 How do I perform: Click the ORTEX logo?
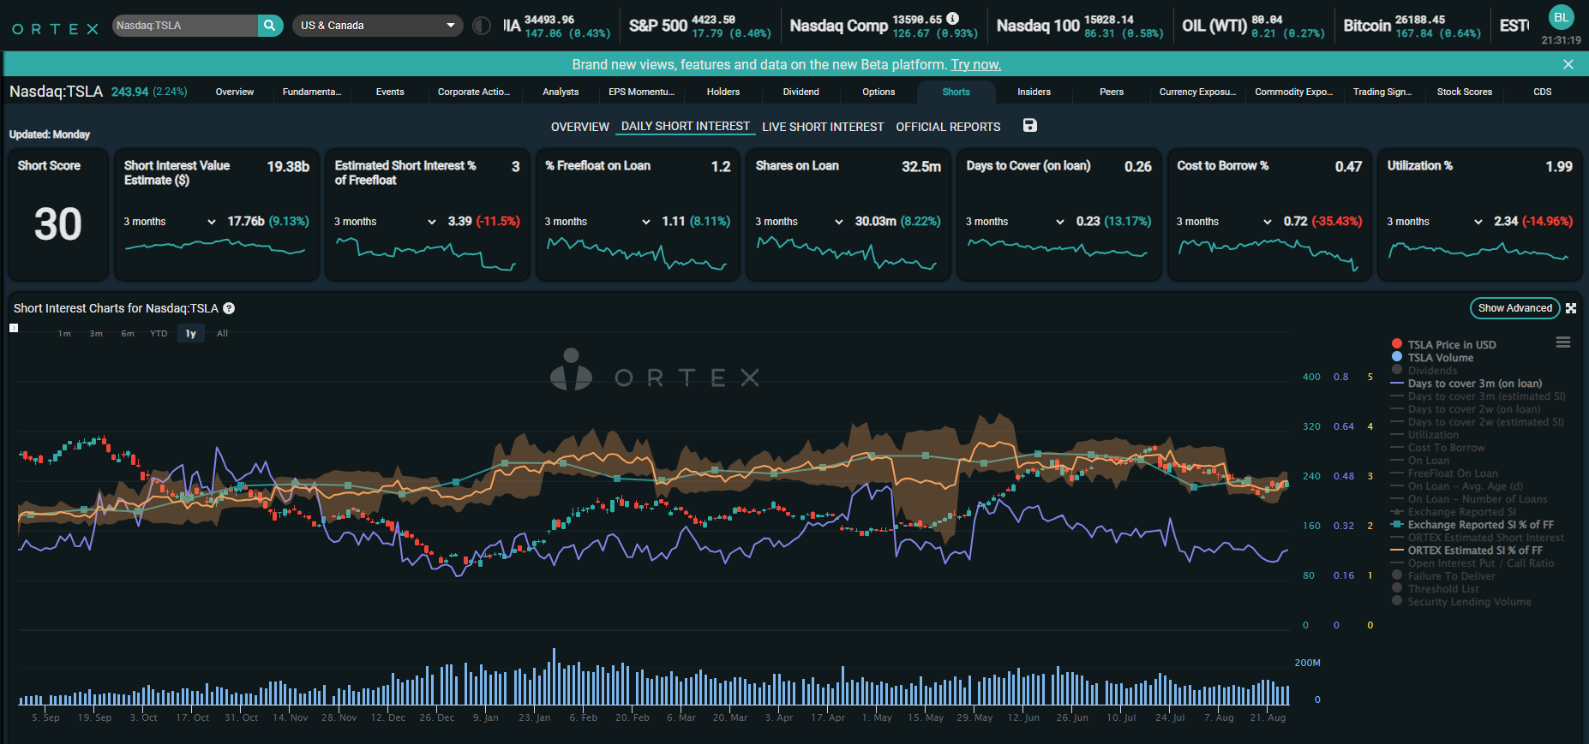pos(55,29)
